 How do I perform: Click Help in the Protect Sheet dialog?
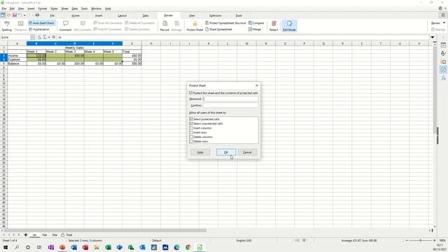point(200,153)
